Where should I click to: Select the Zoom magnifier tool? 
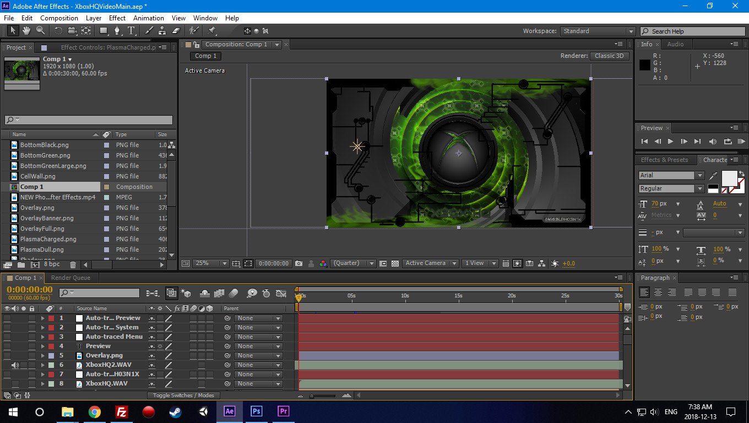point(40,31)
